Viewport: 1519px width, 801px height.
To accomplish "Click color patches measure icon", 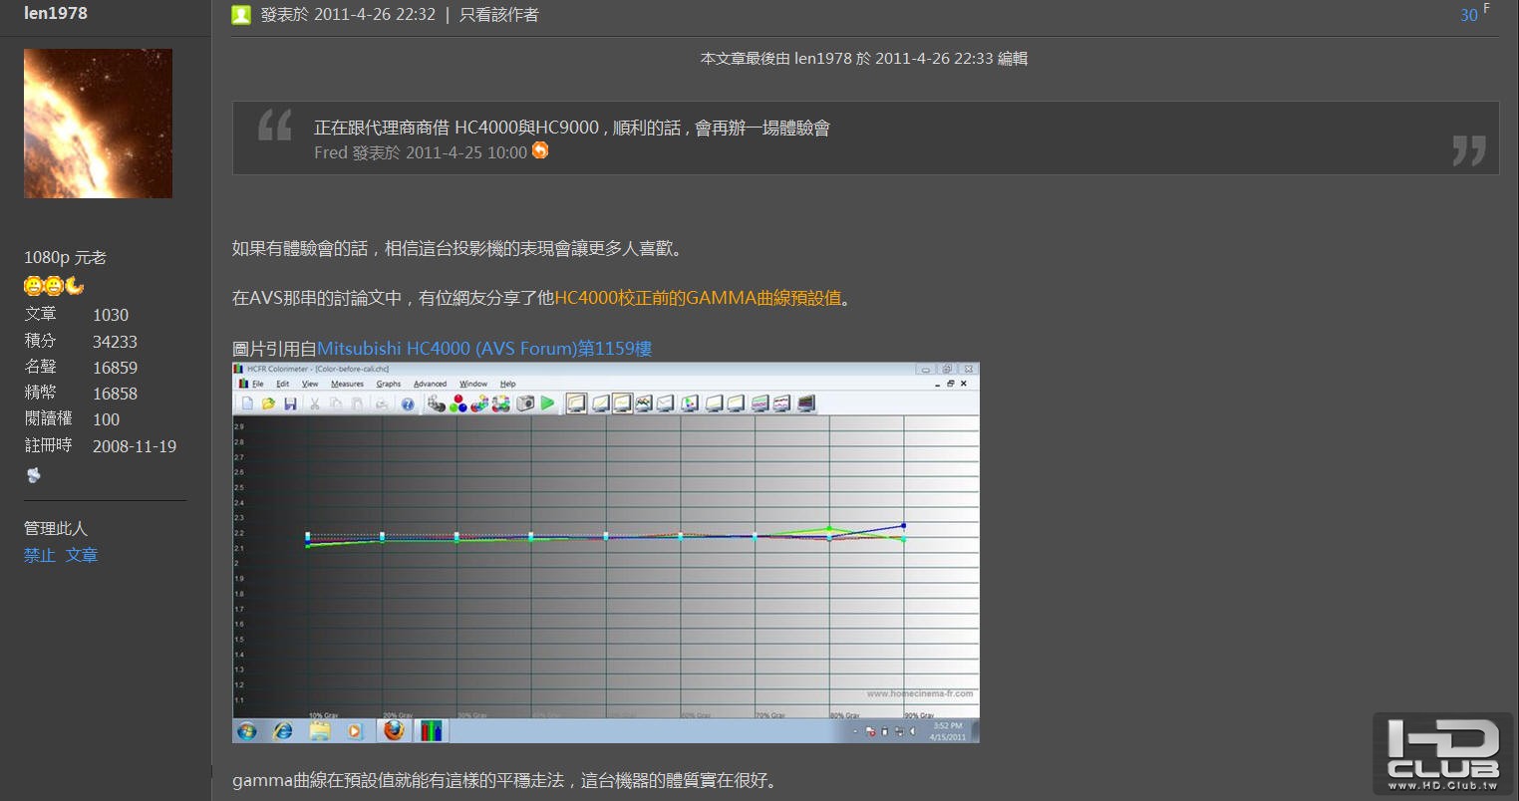I will coord(500,403).
